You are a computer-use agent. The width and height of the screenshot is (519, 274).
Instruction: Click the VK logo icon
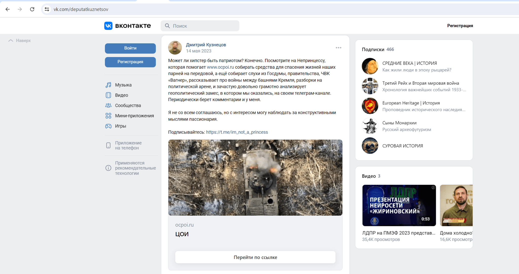pyautogui.click(x=108, y=26)
